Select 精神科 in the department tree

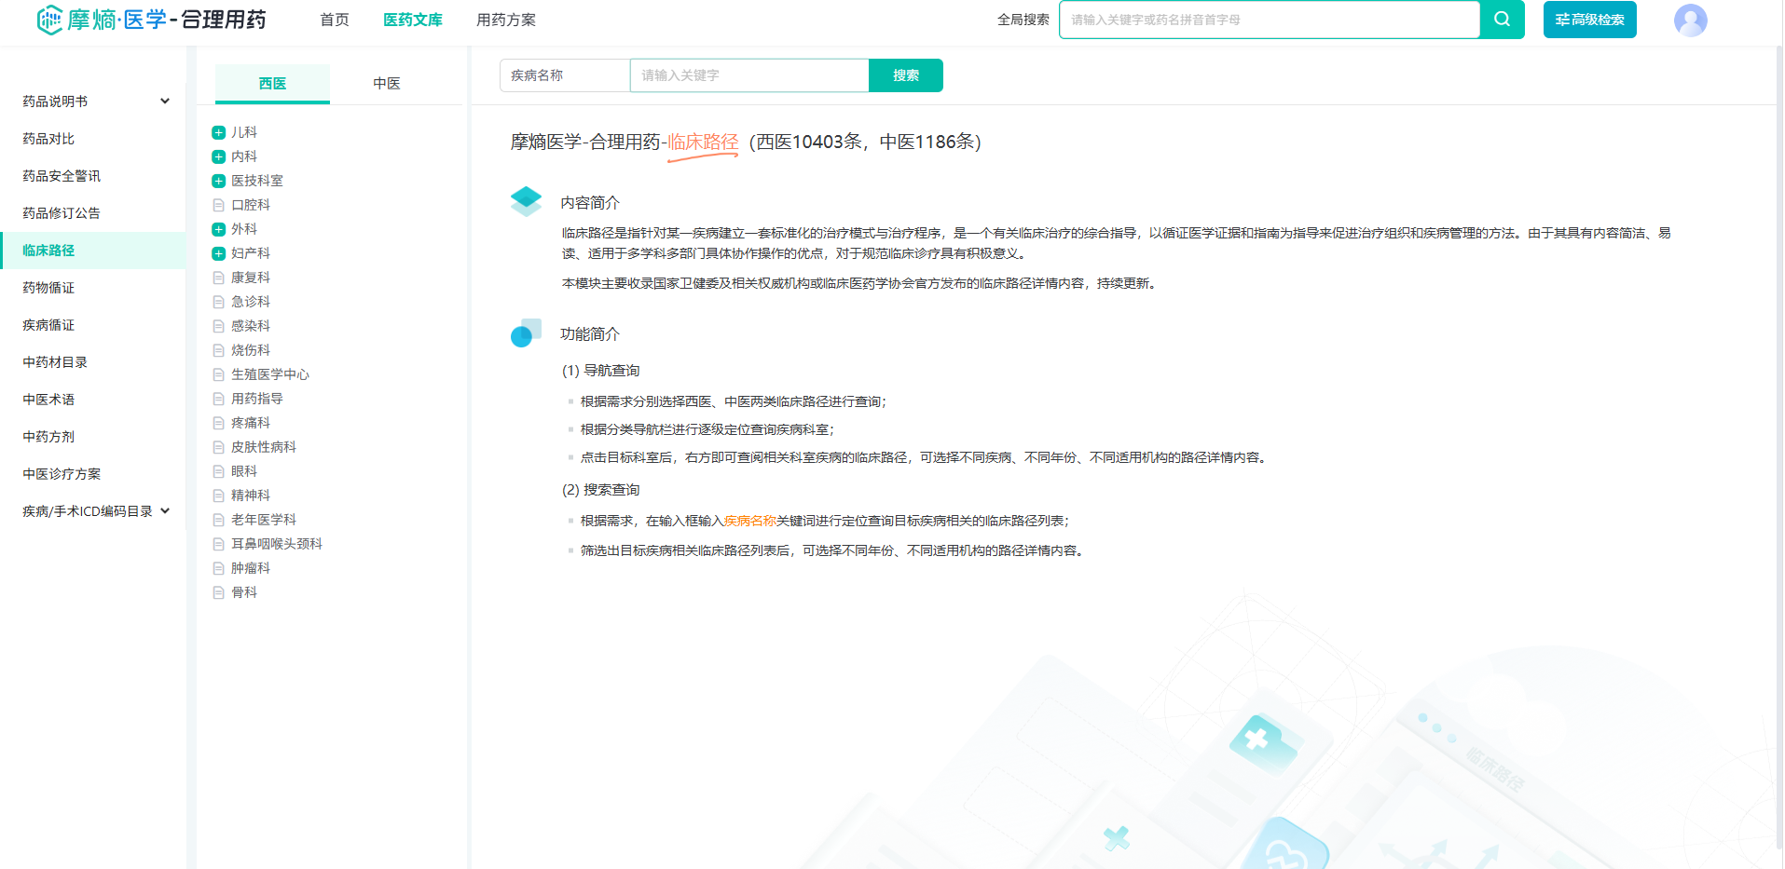coord(251,496)
